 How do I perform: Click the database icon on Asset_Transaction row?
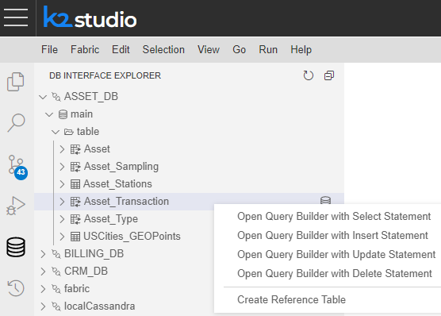(325, 200)
